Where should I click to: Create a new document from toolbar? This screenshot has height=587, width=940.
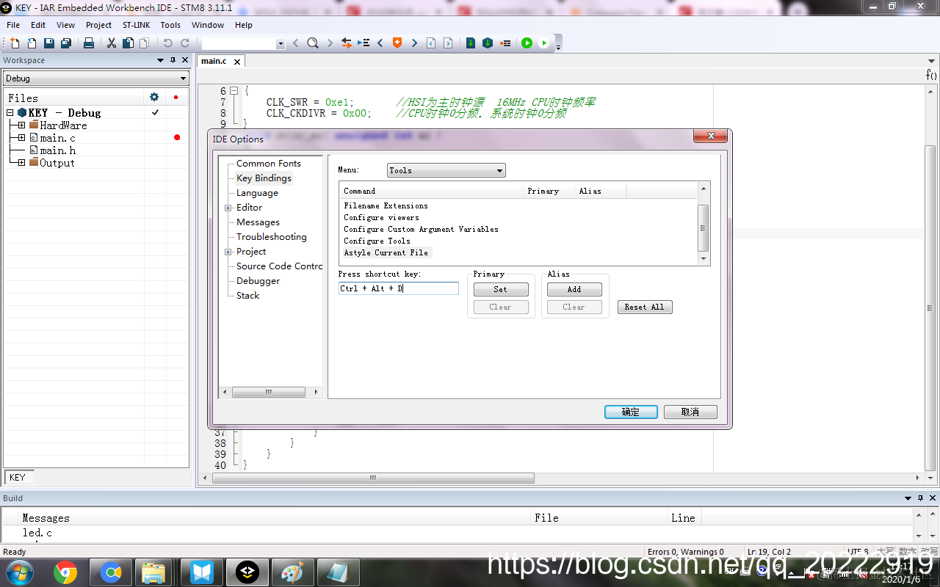click(14, 43)
